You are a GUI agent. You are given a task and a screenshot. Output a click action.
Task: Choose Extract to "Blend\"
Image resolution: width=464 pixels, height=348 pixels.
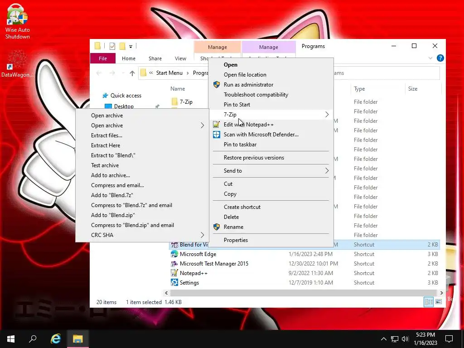tap(142, 155)
